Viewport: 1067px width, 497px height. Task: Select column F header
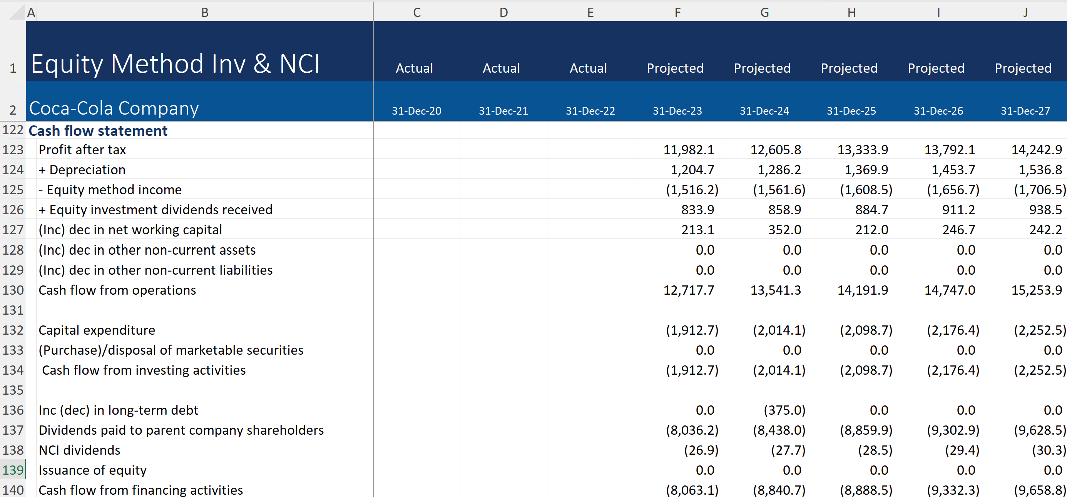(677, 12)
